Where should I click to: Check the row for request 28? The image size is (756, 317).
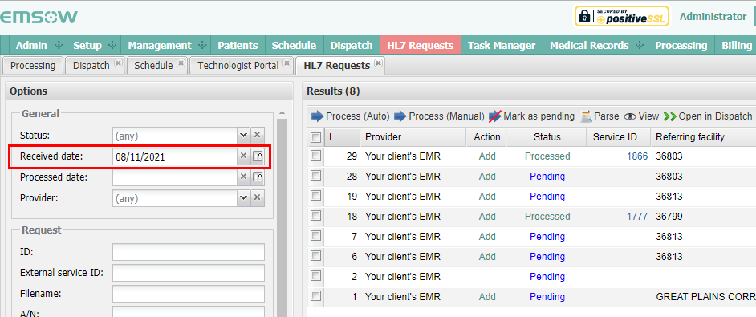click(316, 176)
